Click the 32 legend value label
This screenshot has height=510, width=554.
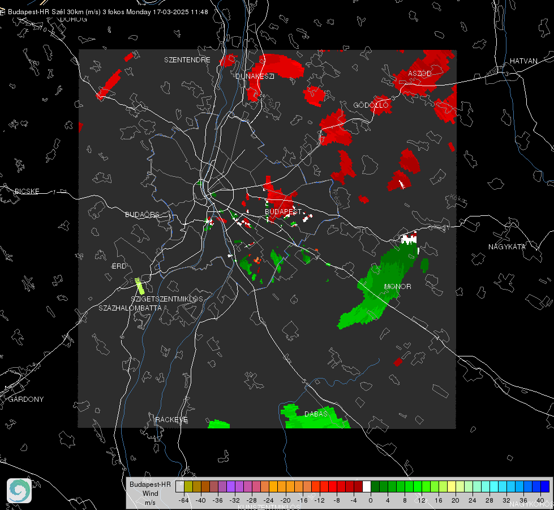tap(506, 500)
